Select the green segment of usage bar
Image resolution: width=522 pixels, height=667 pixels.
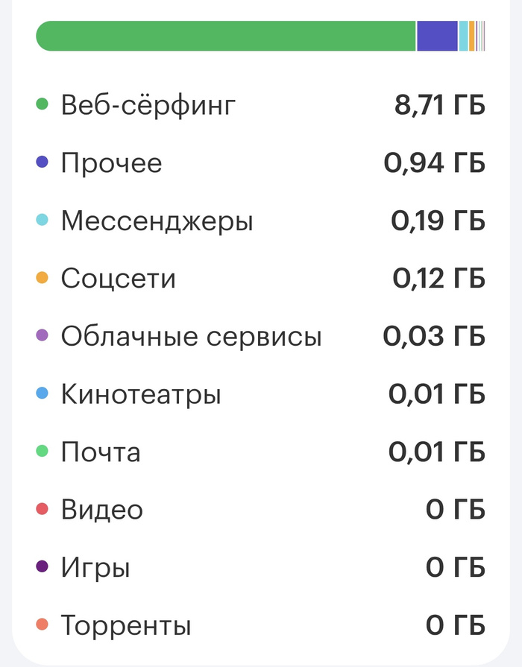pos(224,36)
